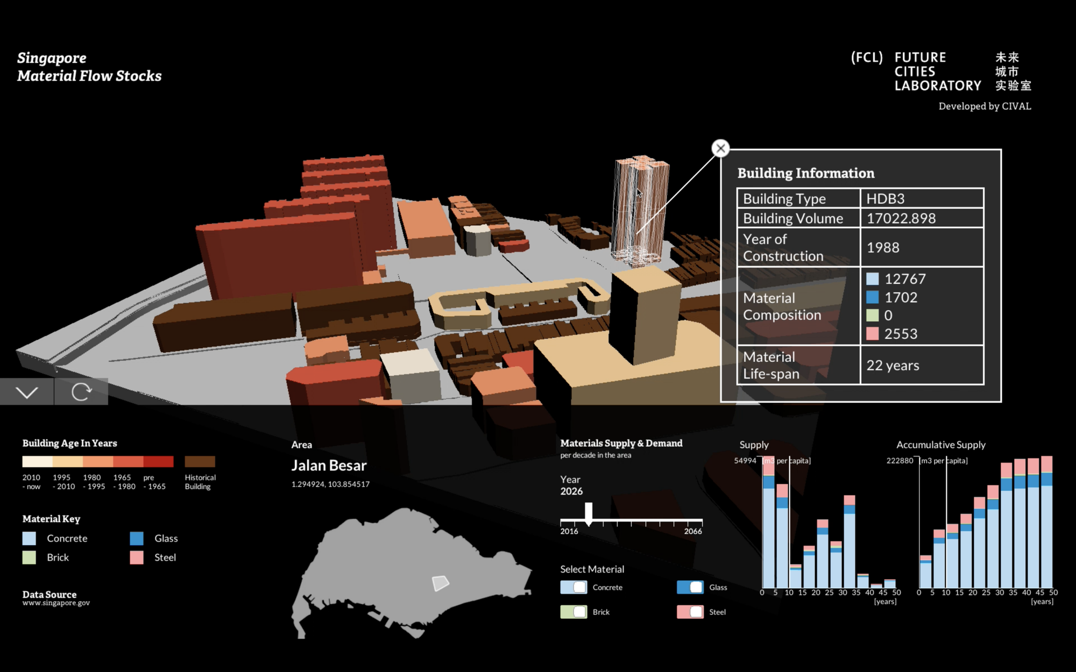Close the Building Information popup
The image size is (1076, 672).
[x=720, y=148]
